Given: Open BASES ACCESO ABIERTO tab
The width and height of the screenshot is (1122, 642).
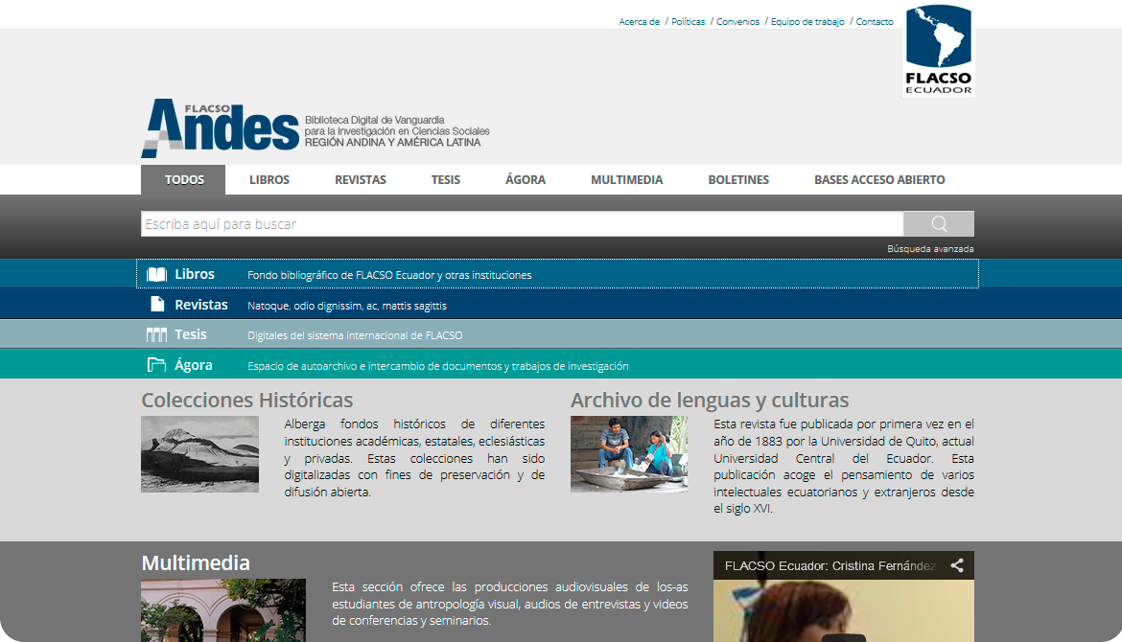Looking at the screenshot, I should [x=879, y=179].
